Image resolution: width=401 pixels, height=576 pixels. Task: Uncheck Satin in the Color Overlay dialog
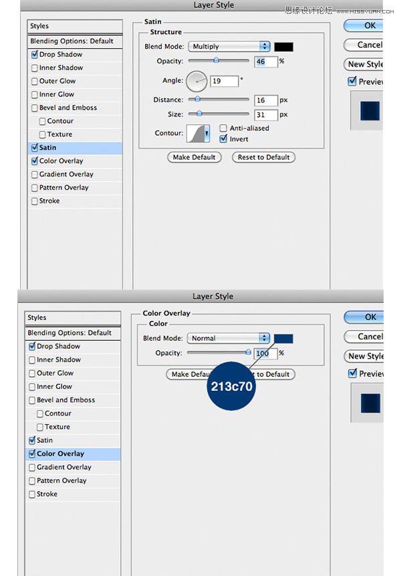click(32, 440)
